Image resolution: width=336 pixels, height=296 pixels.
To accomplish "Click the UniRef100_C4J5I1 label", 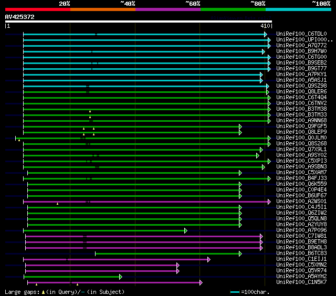I will [301, 207].
